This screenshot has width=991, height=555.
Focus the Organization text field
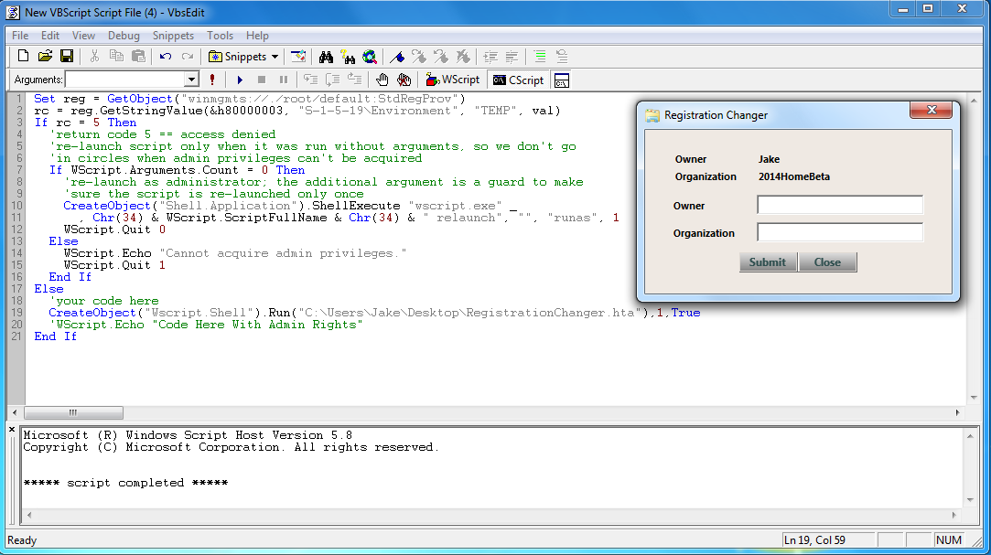click(x=840, y=232)
